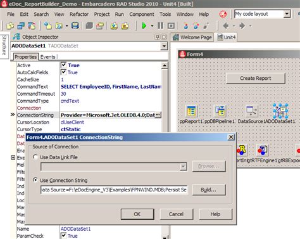Select the CommandText property value
Image resolution: width=300 pixels, height=239 pixels.
pyautogui.click(x=111, y=87)
